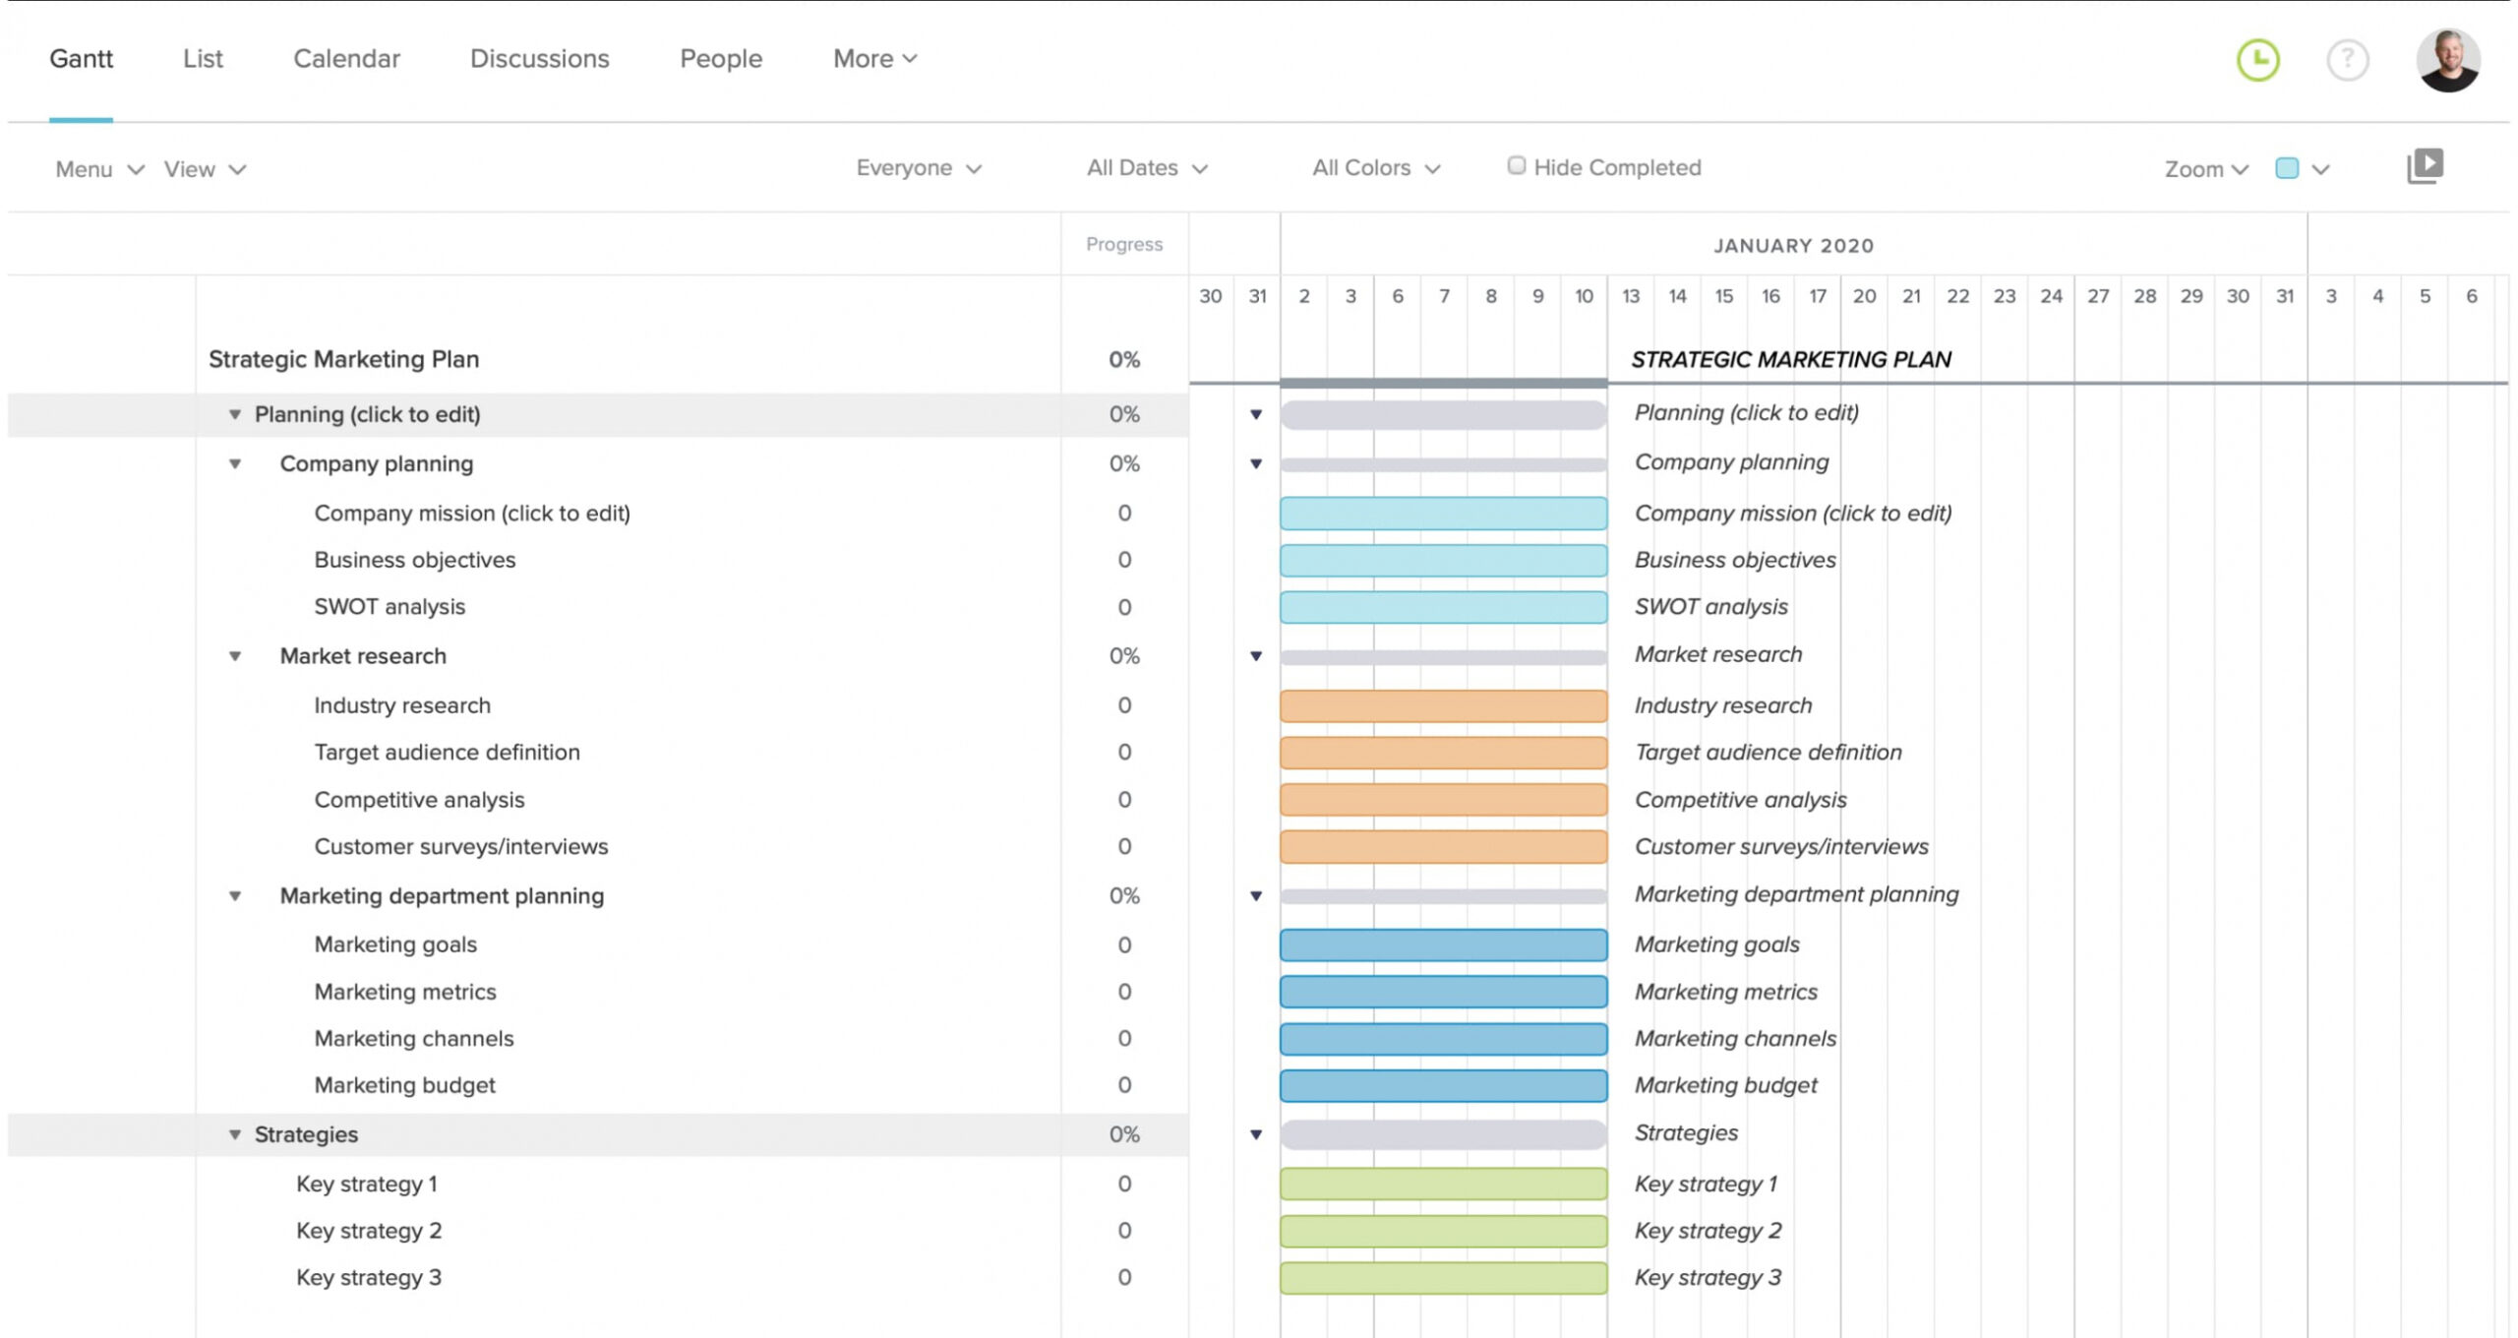This screenshot has height=1338, width=2518.
Task: Click the user profile avatar icon
Action: 2443,58
